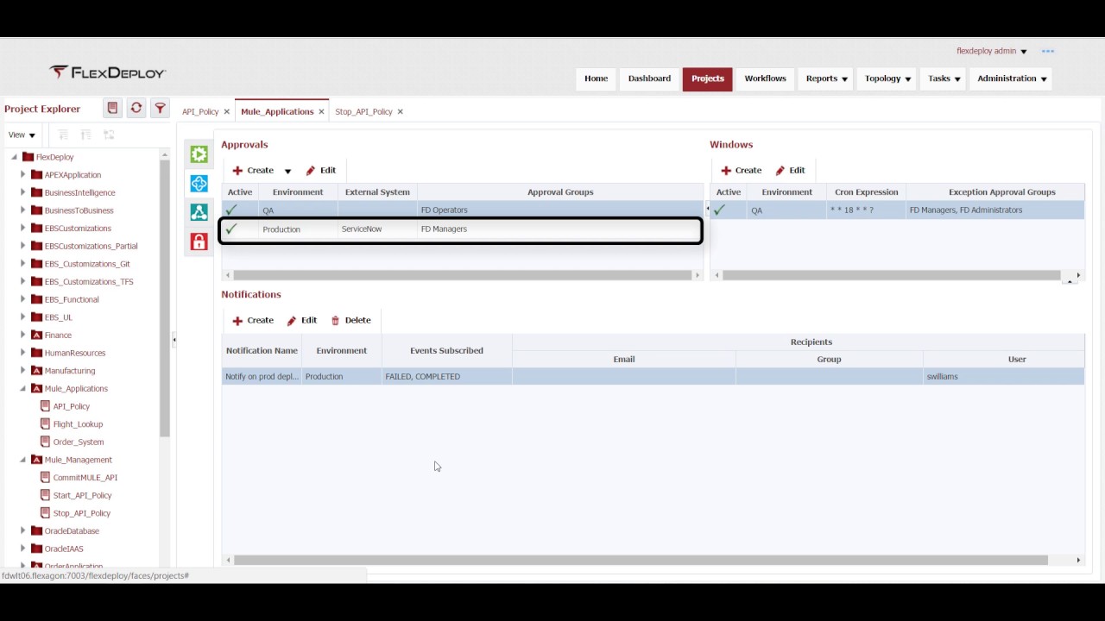The image size is (1105, 621).
Task: Close the Stop_API_Policy tab
Action: click(x=400, y=111)
